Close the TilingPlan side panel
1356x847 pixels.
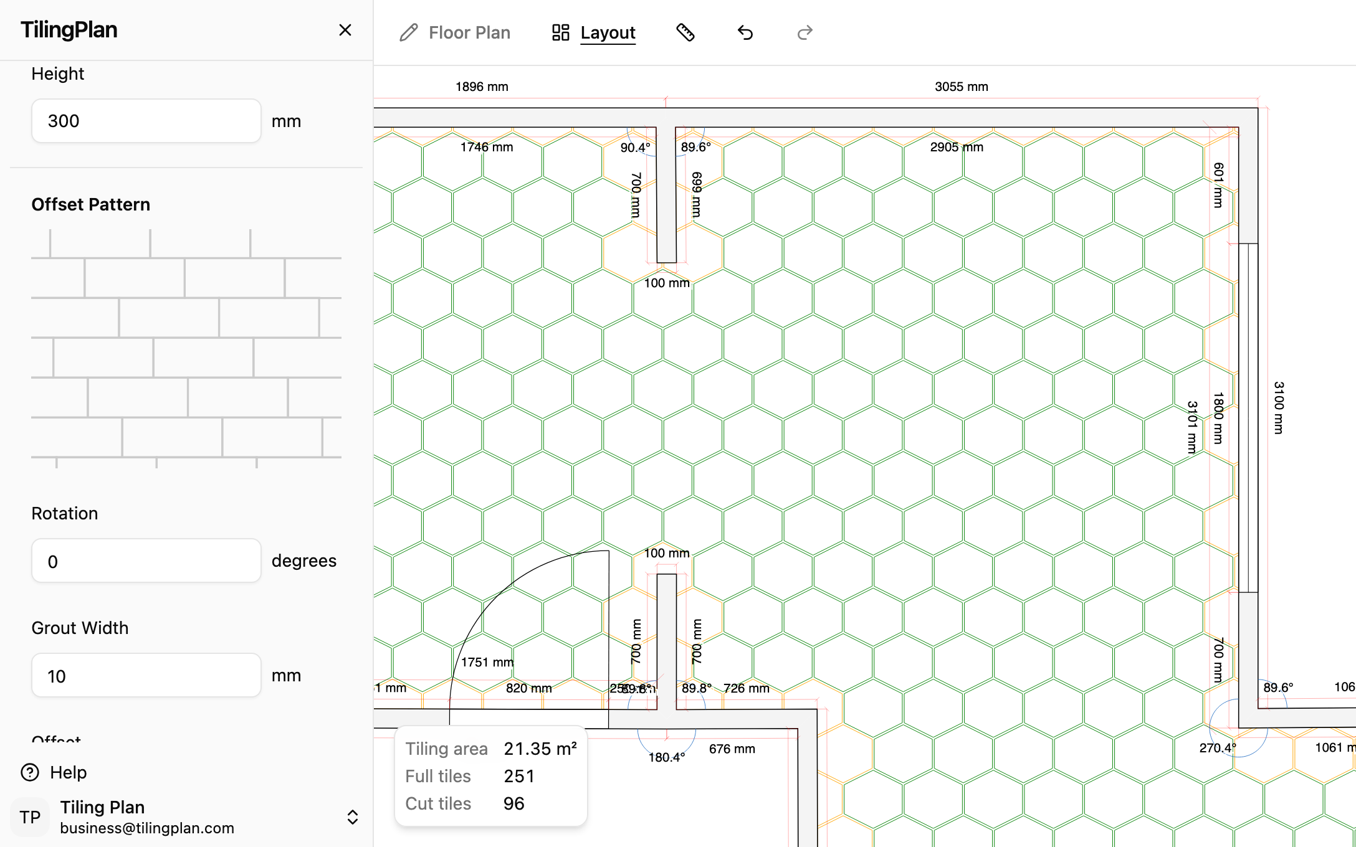click(x=345, y=30)
